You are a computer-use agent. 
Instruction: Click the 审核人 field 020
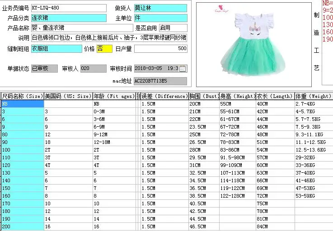(x=94, y=69)
